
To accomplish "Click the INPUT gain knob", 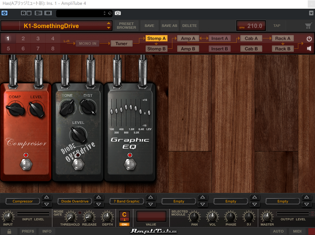I will [8, 216].
